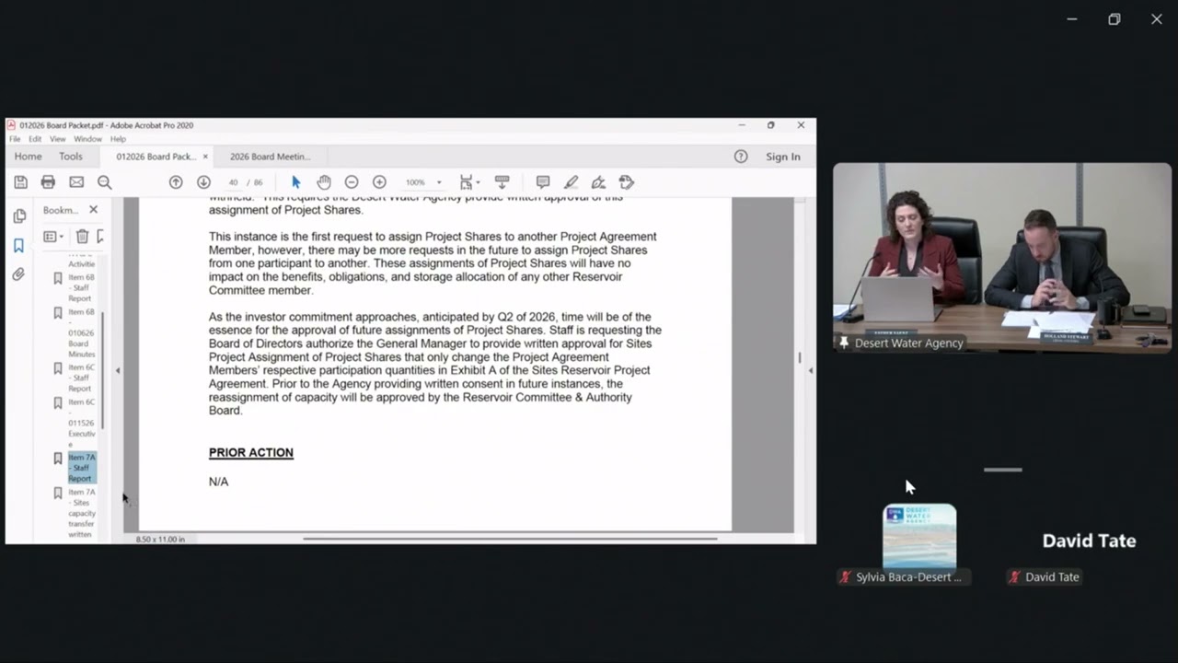This screenshot has width=1178, height=663.
Task: Print the file via printer icon
Action: tap(48, 182)
